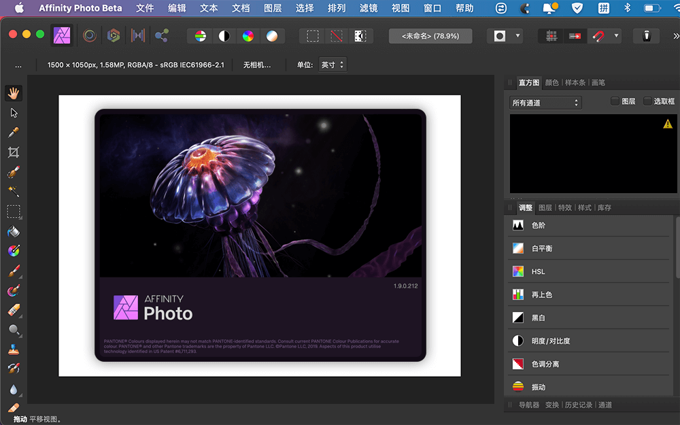Apply Auto Contrast half-circle icon
The image size is (680, 425).
tap(224, 36)
